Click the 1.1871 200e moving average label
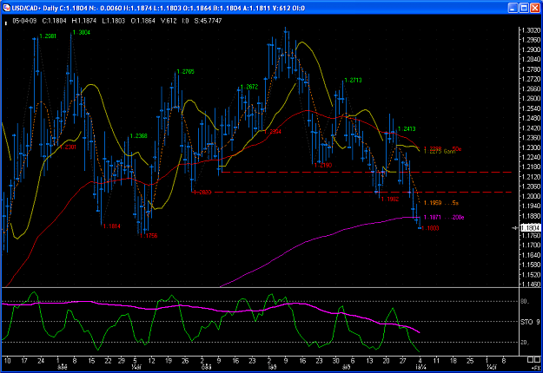 click(x=444, y=218)
